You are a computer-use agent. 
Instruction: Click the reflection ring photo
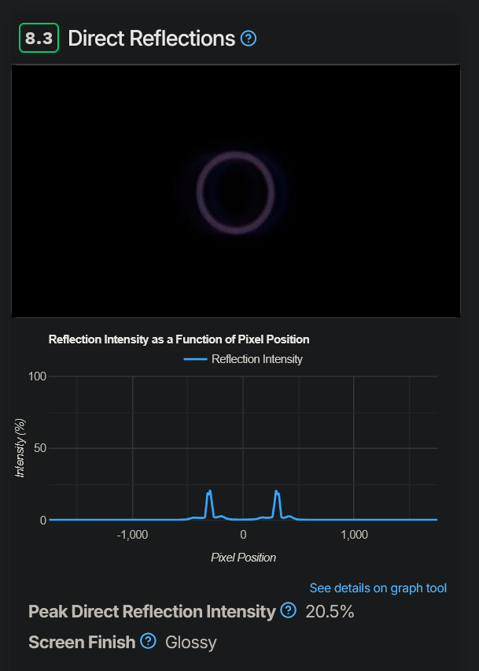coord(236,189)
